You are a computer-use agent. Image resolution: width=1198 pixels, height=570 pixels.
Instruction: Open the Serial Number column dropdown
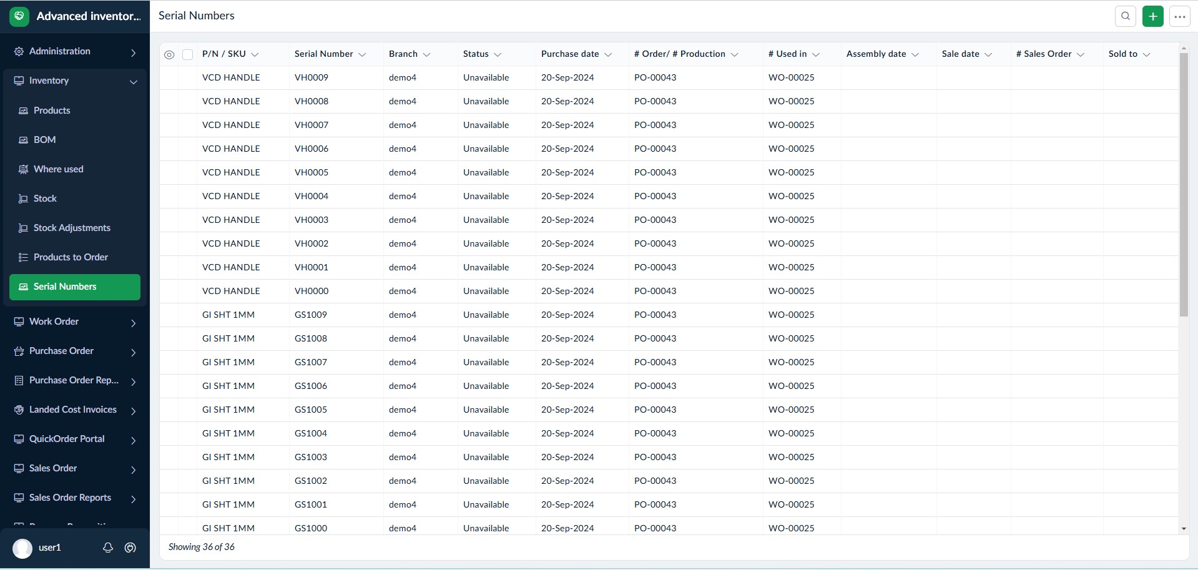coord(362,55)
